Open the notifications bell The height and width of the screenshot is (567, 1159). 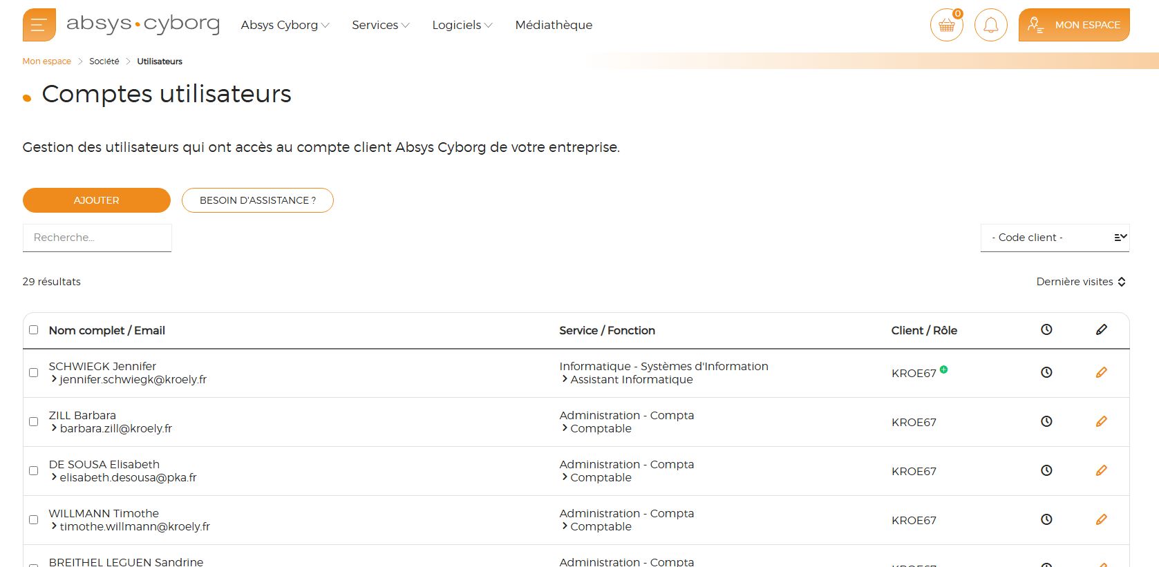[991, 25]
